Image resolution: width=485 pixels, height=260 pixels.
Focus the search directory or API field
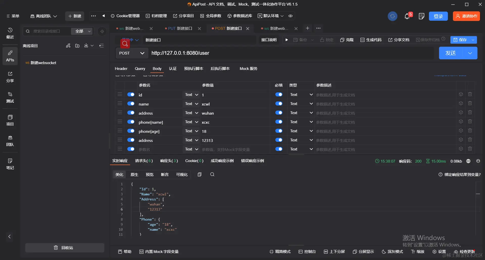click(x=48, y=31)
